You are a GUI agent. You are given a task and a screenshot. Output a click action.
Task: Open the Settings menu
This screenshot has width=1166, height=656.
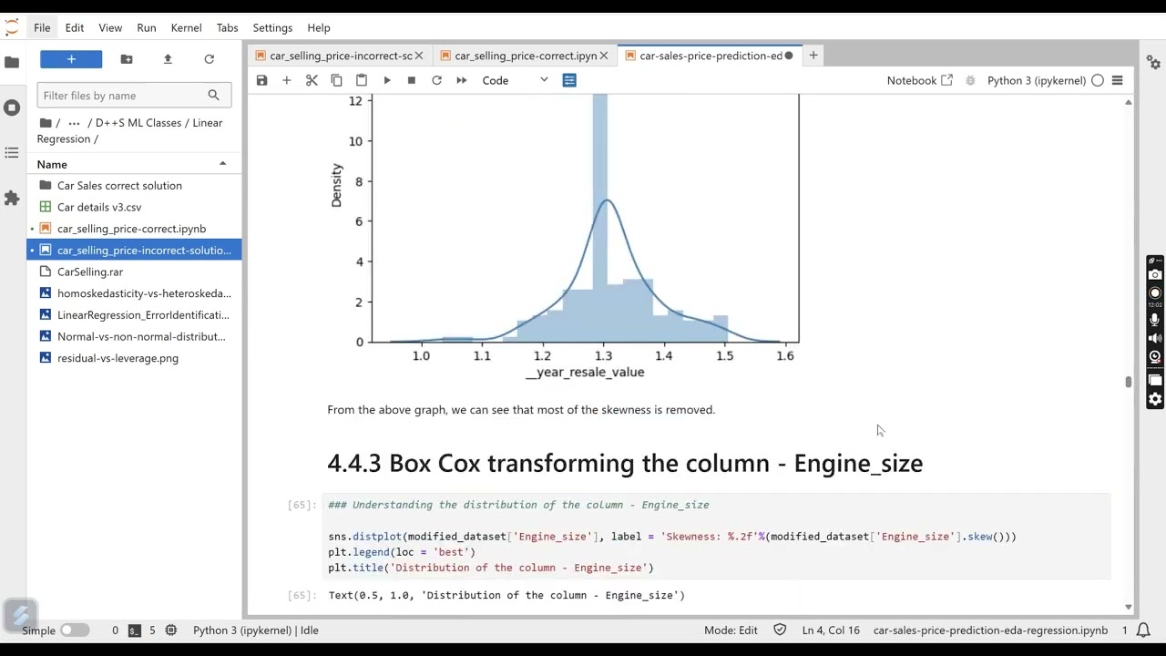click(272, 27)
